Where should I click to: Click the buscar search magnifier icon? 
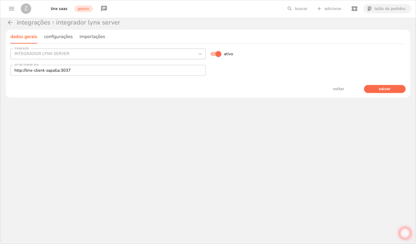coord(289,9)
